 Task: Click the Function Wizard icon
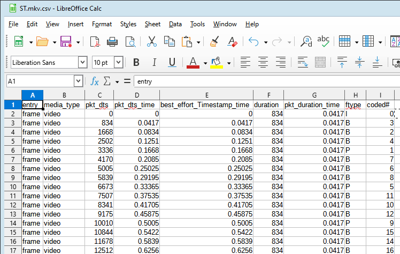tap(95, 81)
